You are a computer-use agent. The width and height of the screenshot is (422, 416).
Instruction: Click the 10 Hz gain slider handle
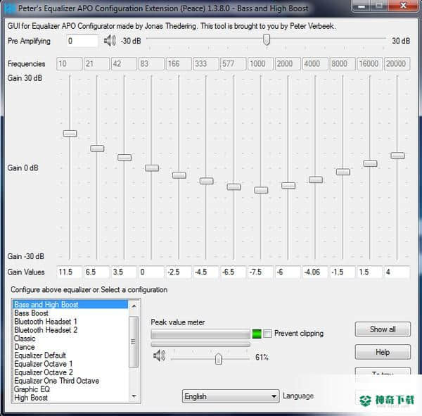pyautogui.click(x=70, y=133)
